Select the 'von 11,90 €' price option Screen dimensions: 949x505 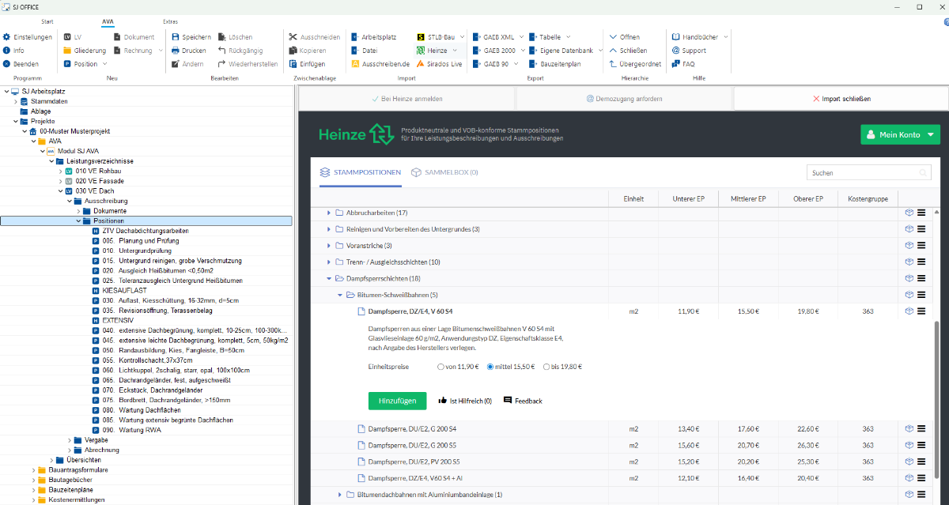pos(440,367)
